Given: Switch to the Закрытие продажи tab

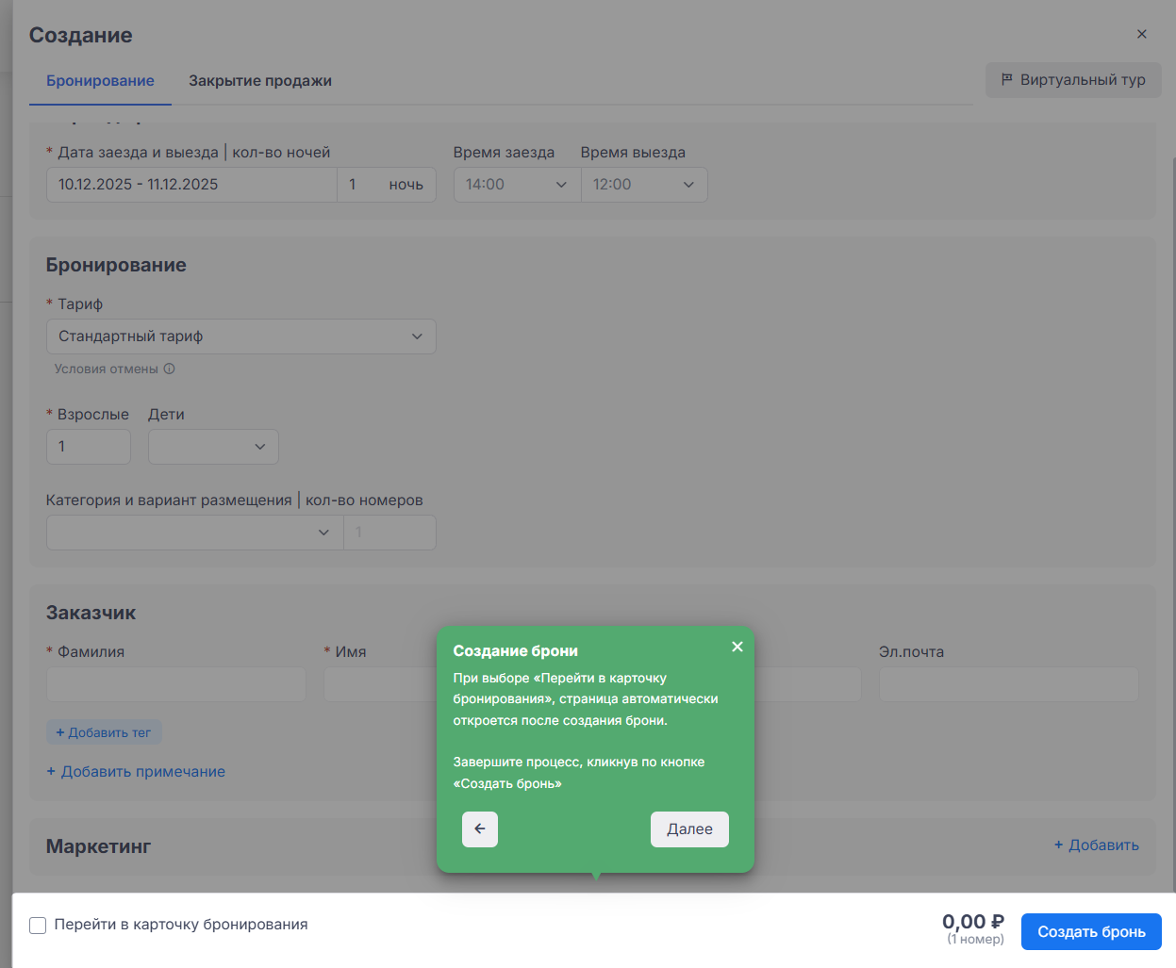Looking at the screenshot, I should pos(260,81).
